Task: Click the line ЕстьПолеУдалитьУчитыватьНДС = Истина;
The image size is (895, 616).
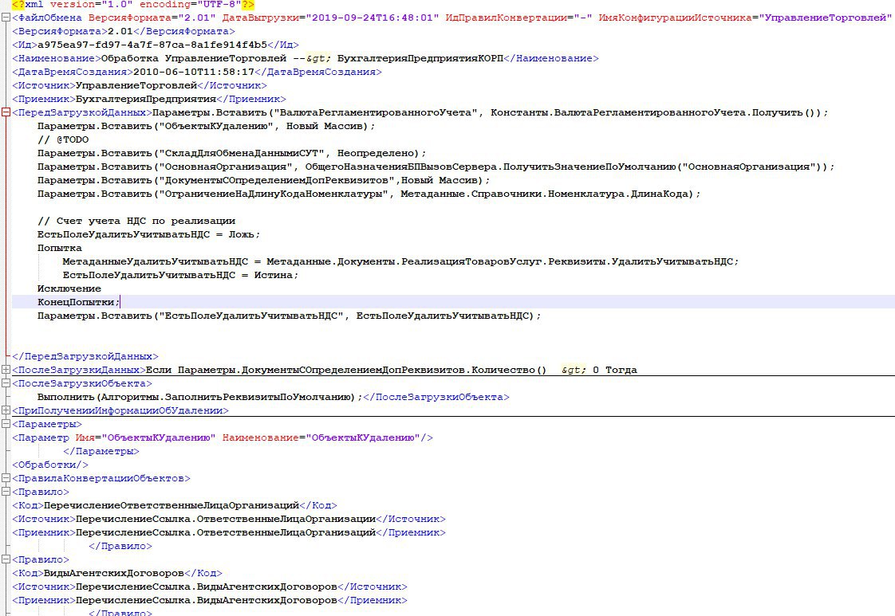Action: tap(181, 275)
